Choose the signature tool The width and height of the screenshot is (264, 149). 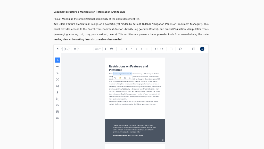57,99
